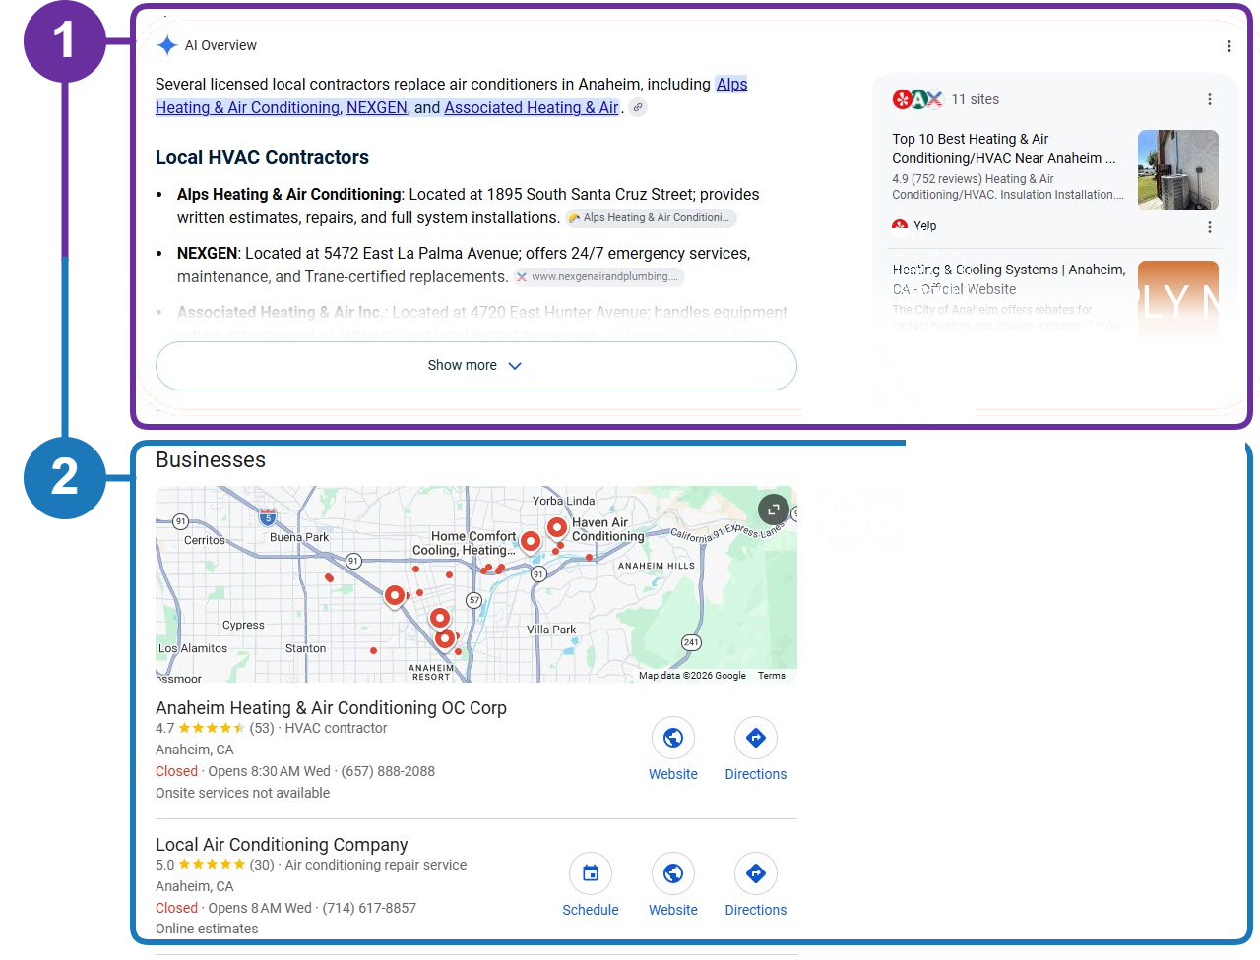Select the Home Comfort Cooling map pin
The width and height of the screenshot is (1260, 960).
point(531,542)
